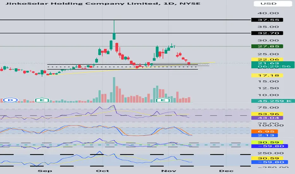Screen dimensions: 295x174
Task: Click the E earnings marker near November
Action: (163, 100)
